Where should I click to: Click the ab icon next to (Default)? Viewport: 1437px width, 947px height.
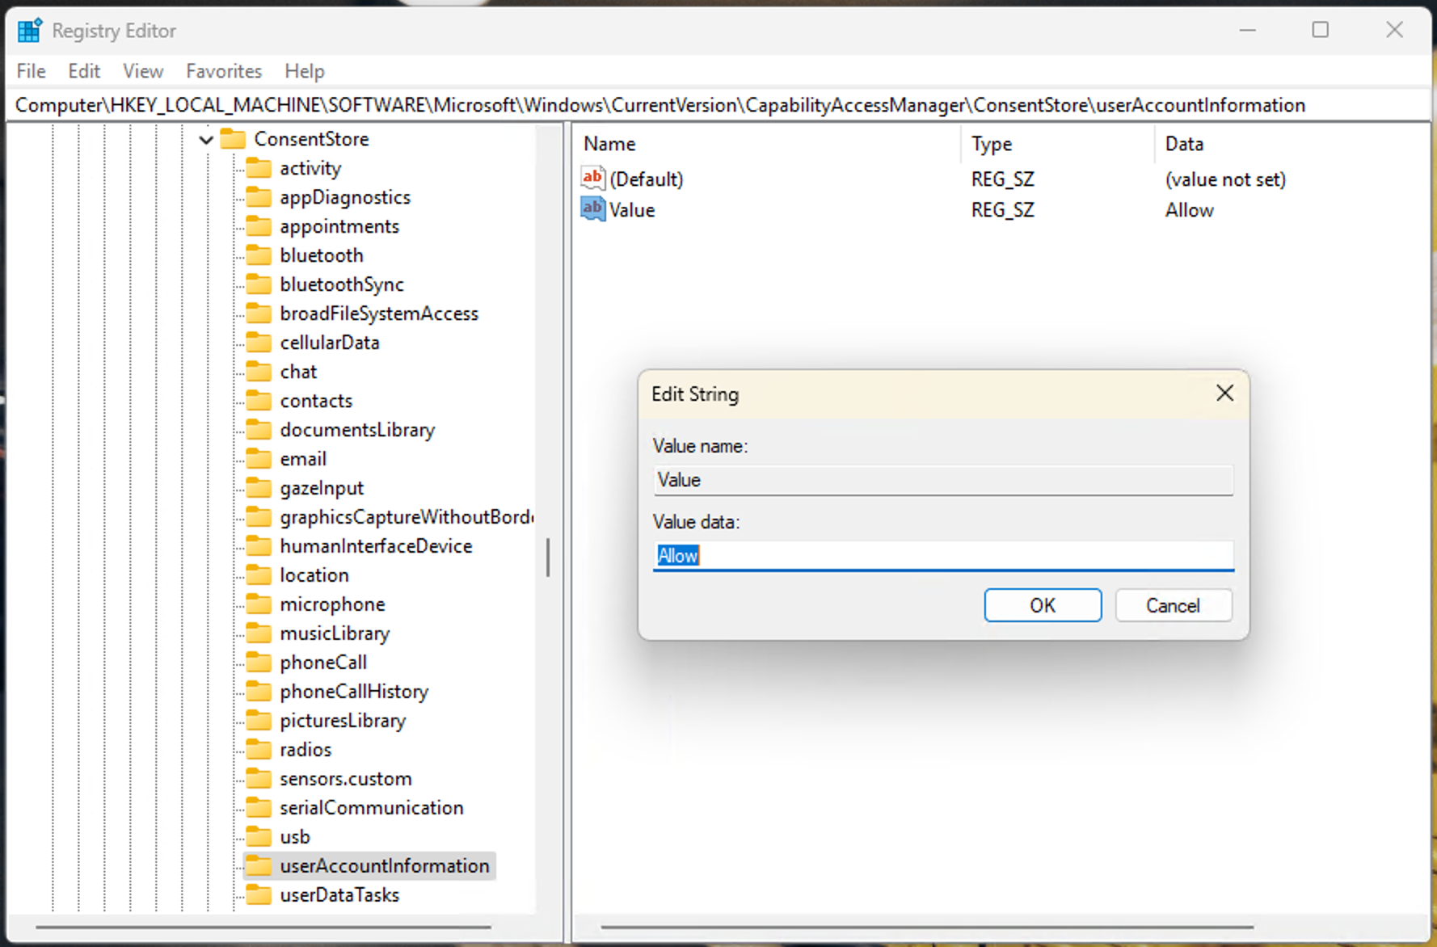(592, 178)
